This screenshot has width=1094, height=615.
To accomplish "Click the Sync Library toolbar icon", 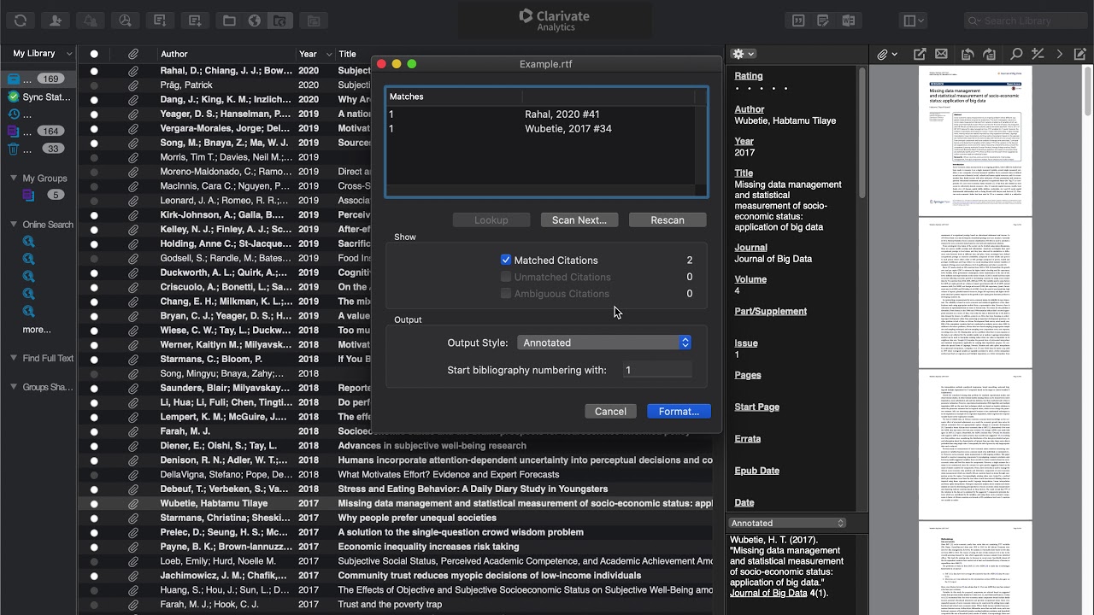I will pos(21,20).
